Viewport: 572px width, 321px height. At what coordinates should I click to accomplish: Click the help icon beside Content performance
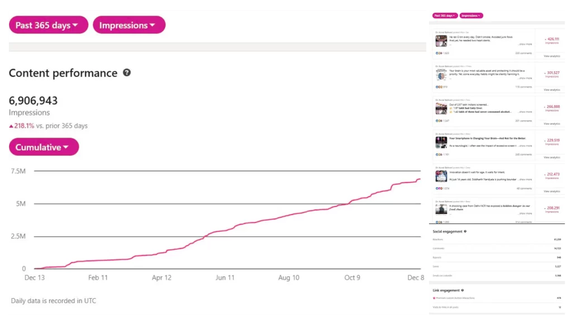[127, 73]
